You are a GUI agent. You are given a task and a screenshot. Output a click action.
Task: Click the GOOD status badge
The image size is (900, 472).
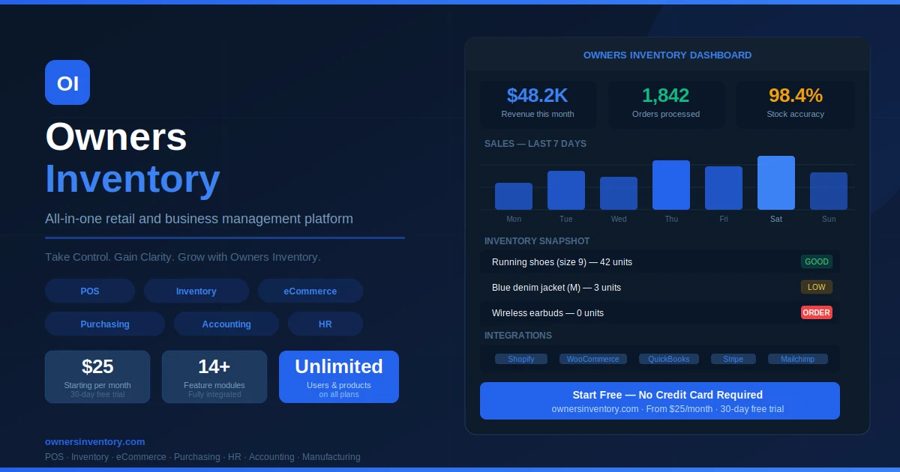click(x=817, y=261)
